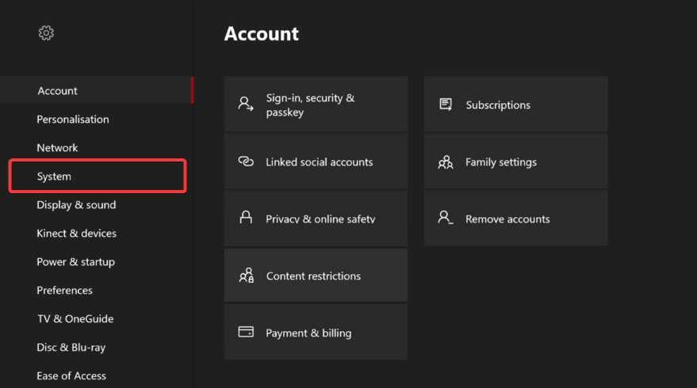
Task: Open Display & sound category
Action: (97, 204)
